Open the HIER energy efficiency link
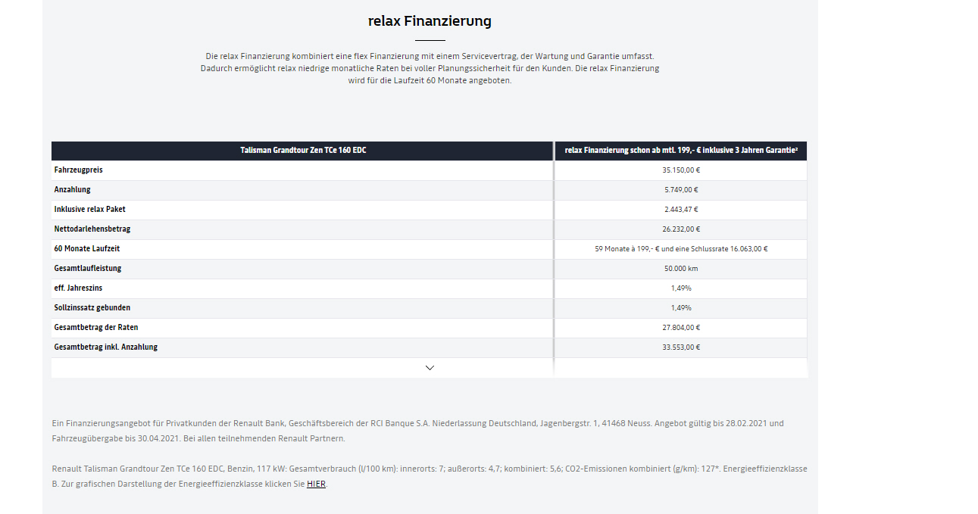 click(316, 484)
